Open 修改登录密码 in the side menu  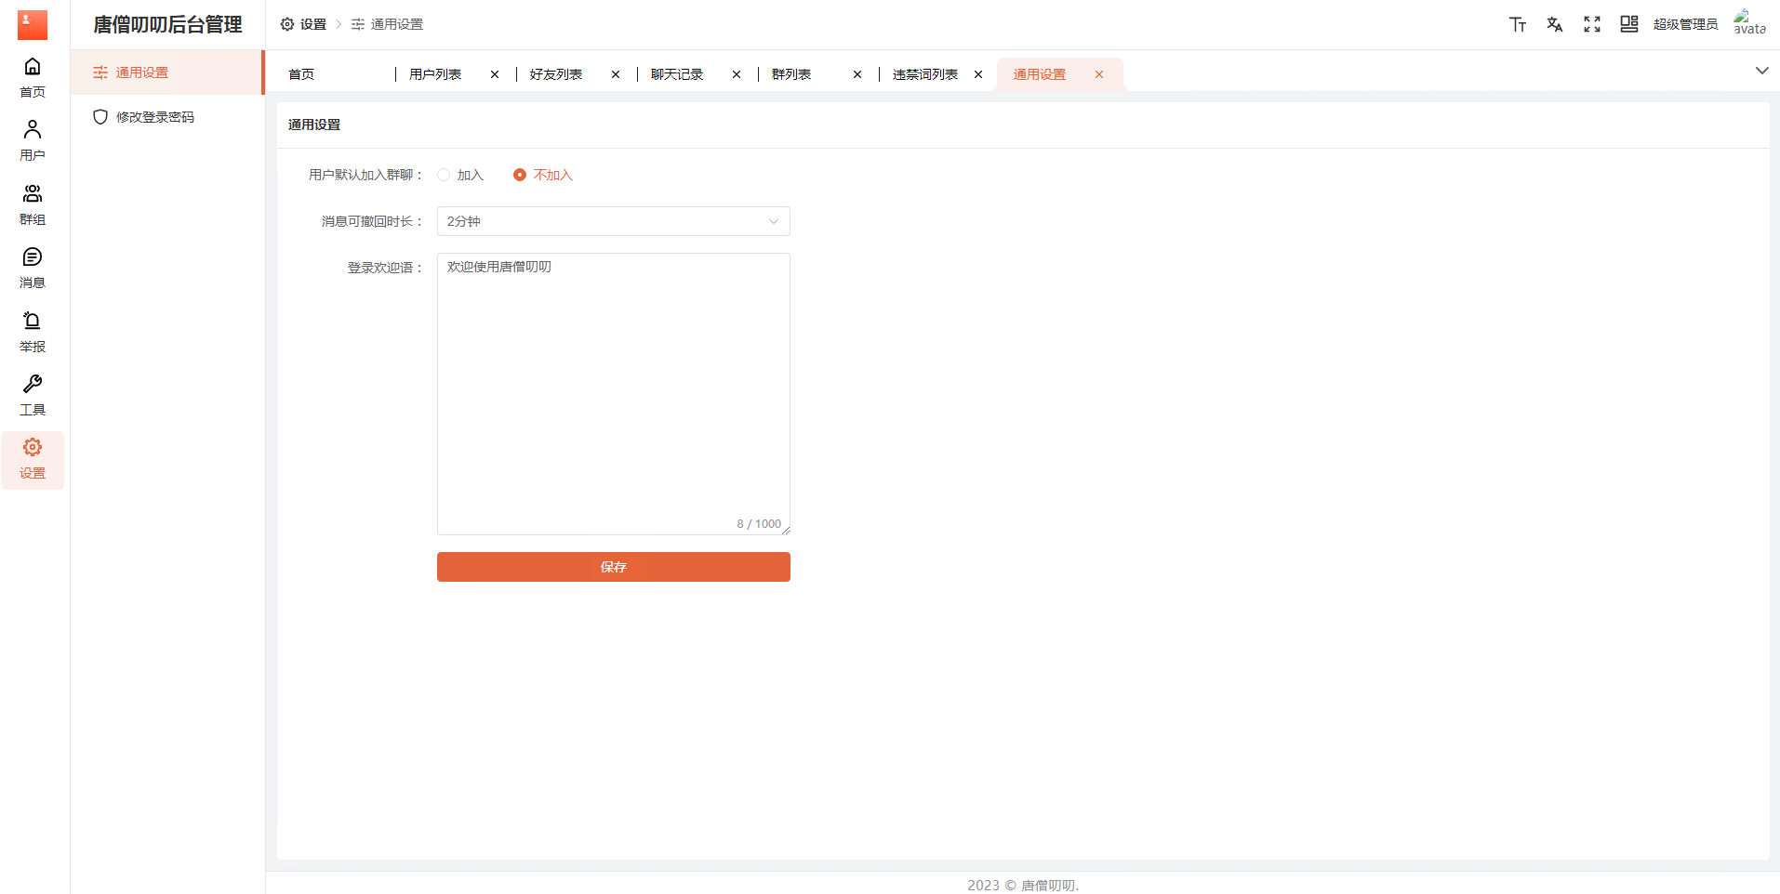(x=155, y=117)
